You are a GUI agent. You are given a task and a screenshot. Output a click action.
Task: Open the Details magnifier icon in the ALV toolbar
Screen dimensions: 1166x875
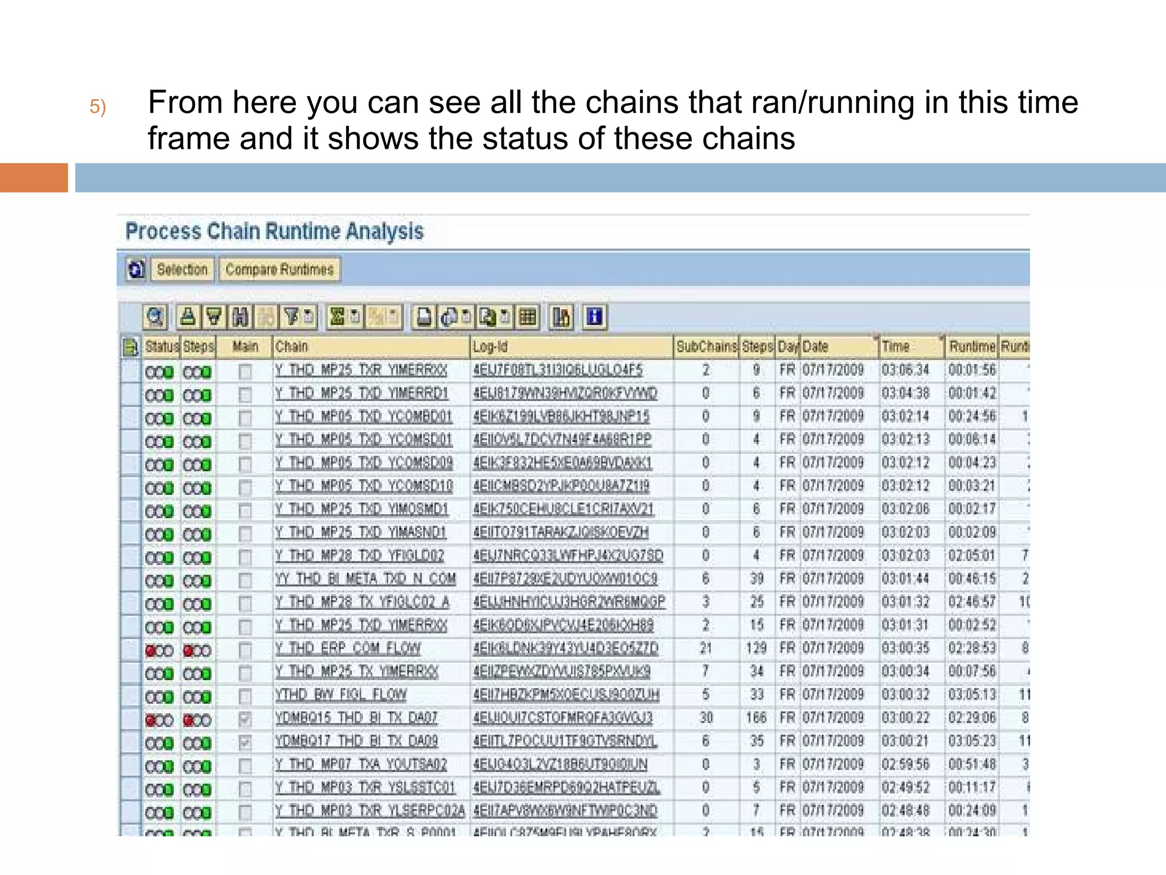click(155, 317)
